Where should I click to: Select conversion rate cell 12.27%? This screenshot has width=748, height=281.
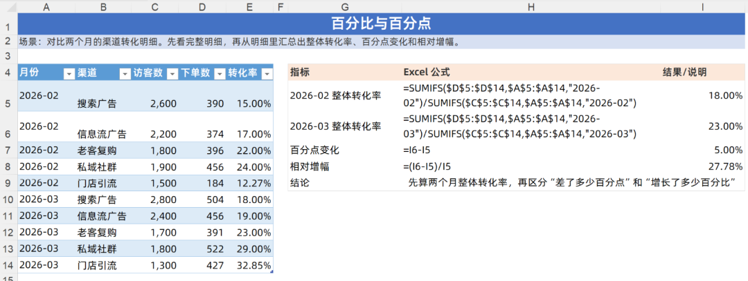[250, 183]
